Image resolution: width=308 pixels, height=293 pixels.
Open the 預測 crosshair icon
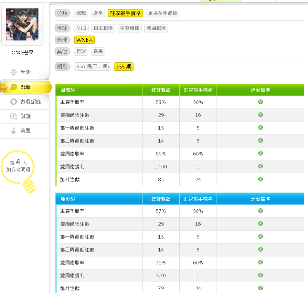click(x=13, y=72)
